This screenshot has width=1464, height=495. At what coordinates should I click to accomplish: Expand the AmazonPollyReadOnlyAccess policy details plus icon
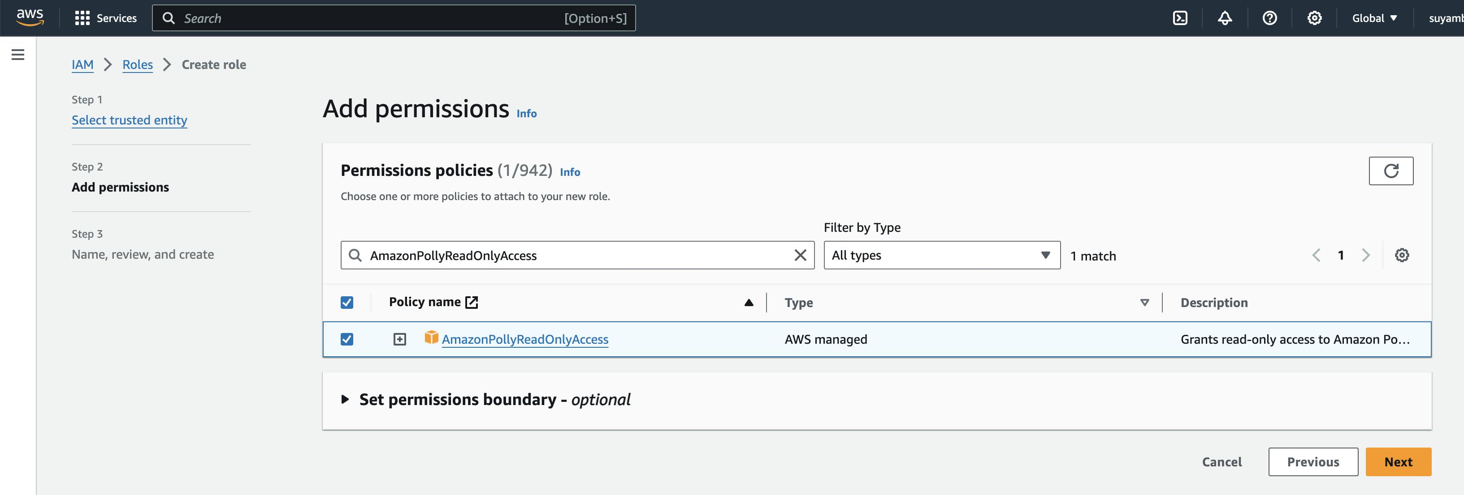399,339
